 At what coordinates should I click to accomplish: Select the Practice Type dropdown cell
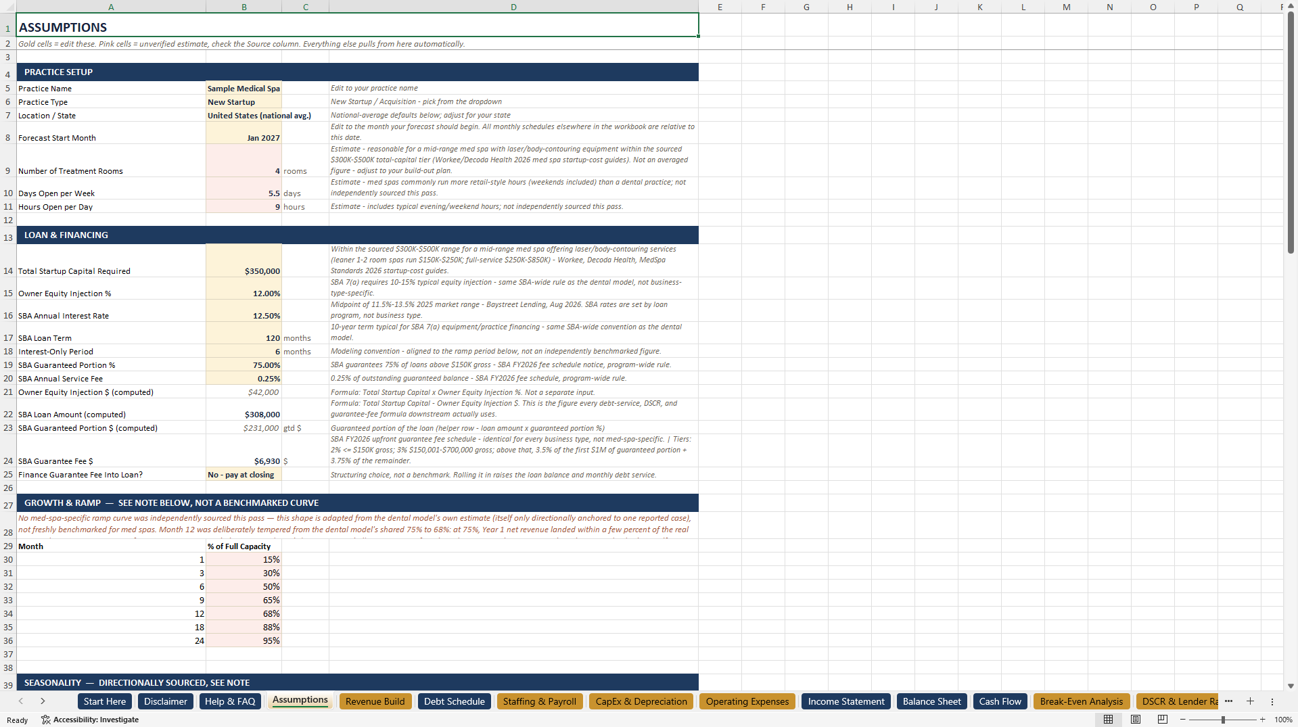244,102
